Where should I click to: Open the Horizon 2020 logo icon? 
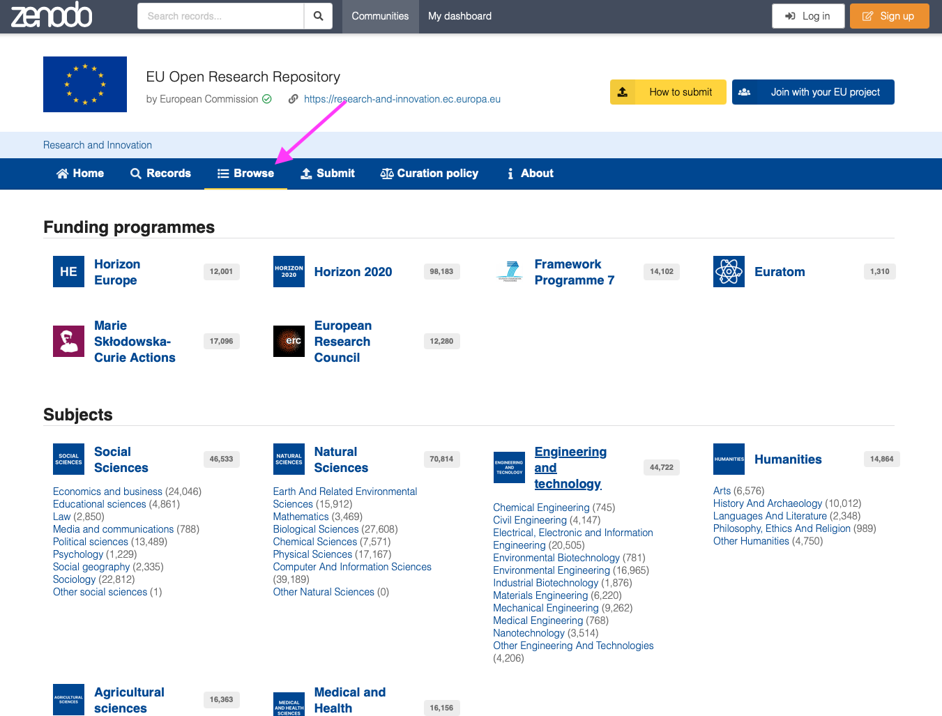tap(289, 272)
